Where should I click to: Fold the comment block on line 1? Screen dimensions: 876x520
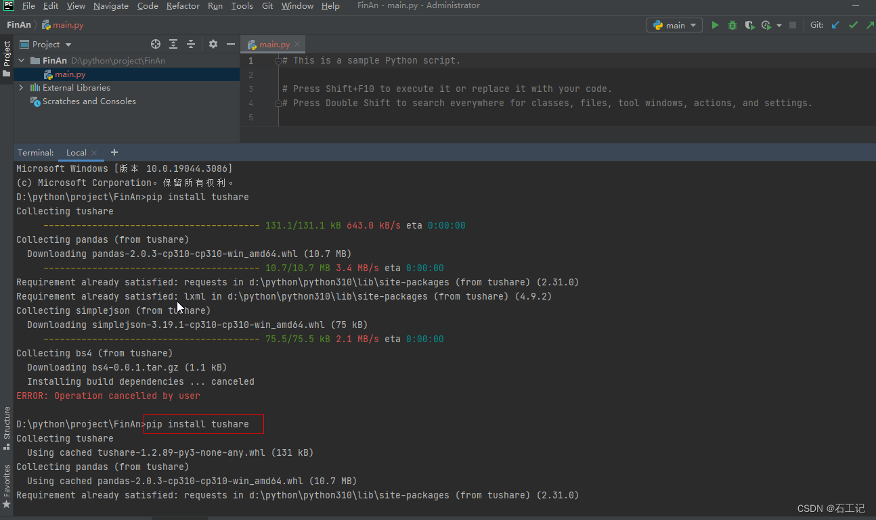[x=278, y=61]
